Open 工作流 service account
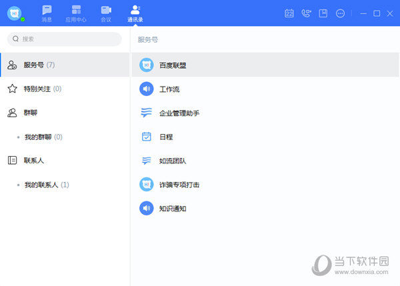400x286 pixels. 265,89
